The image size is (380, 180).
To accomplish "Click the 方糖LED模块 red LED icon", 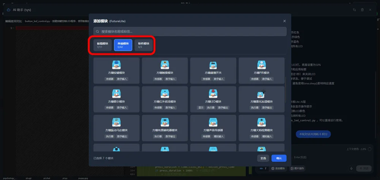I will click(x=213, y=94).
